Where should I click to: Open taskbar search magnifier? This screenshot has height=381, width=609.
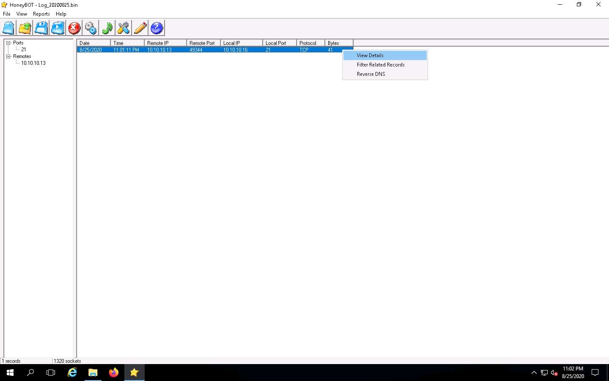30,373
